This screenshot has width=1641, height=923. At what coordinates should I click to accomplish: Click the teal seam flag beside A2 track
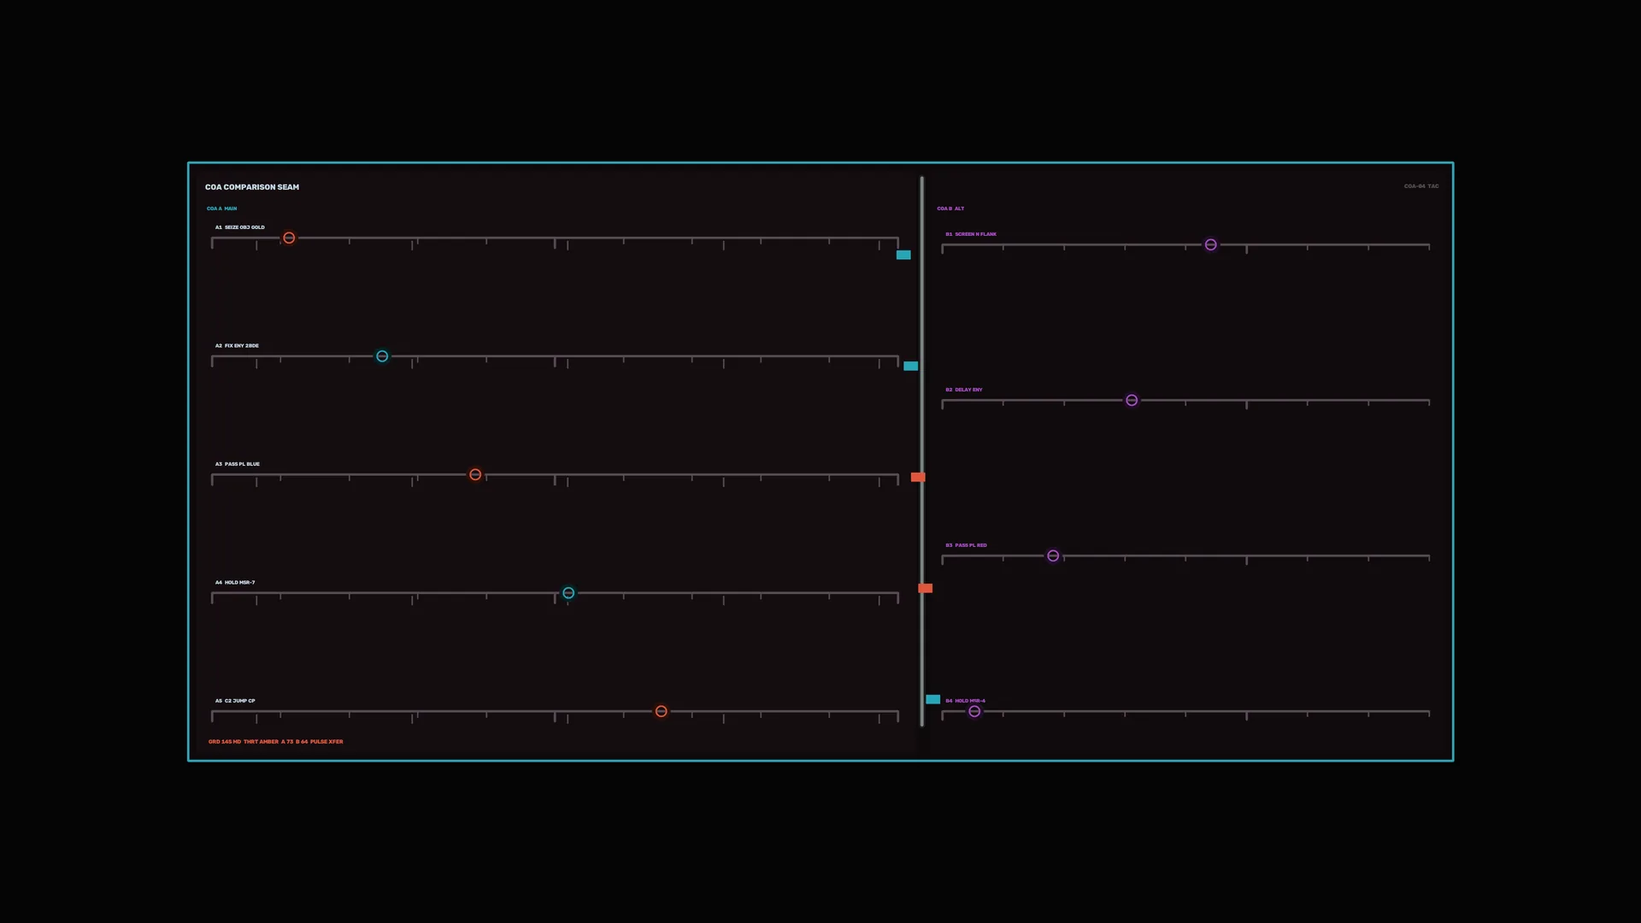tap(911, 366)
